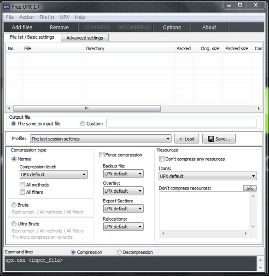Viewport: 269px width, 276px height.
Task: Minimize the Free UPX window
Action: (x=229, y=6)
